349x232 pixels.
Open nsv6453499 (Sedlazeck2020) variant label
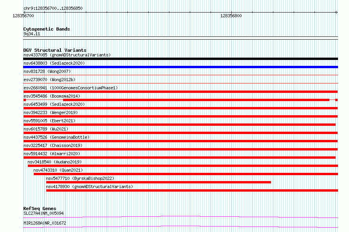point(54,104)
